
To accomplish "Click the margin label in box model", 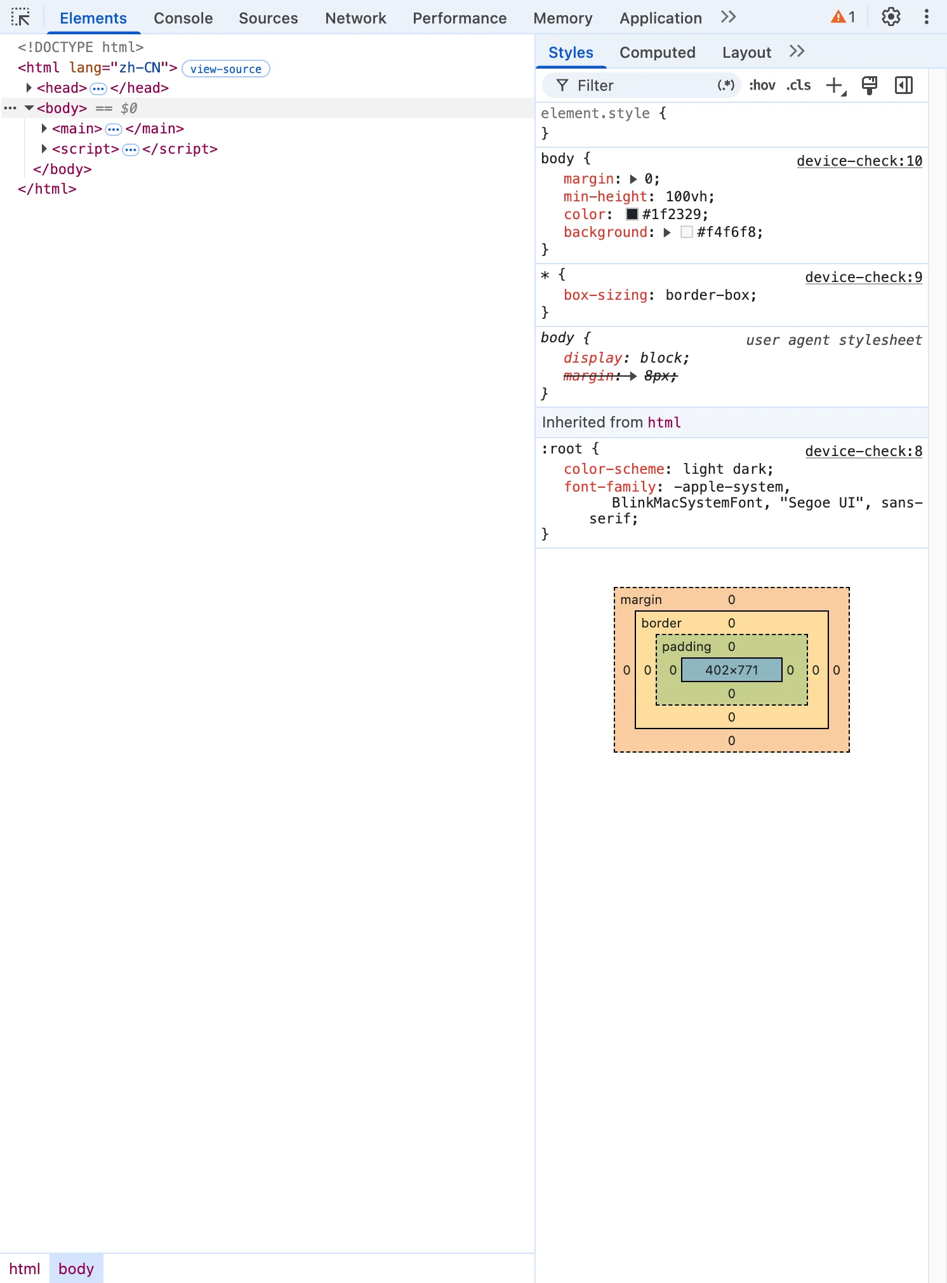I will [640, 600].
